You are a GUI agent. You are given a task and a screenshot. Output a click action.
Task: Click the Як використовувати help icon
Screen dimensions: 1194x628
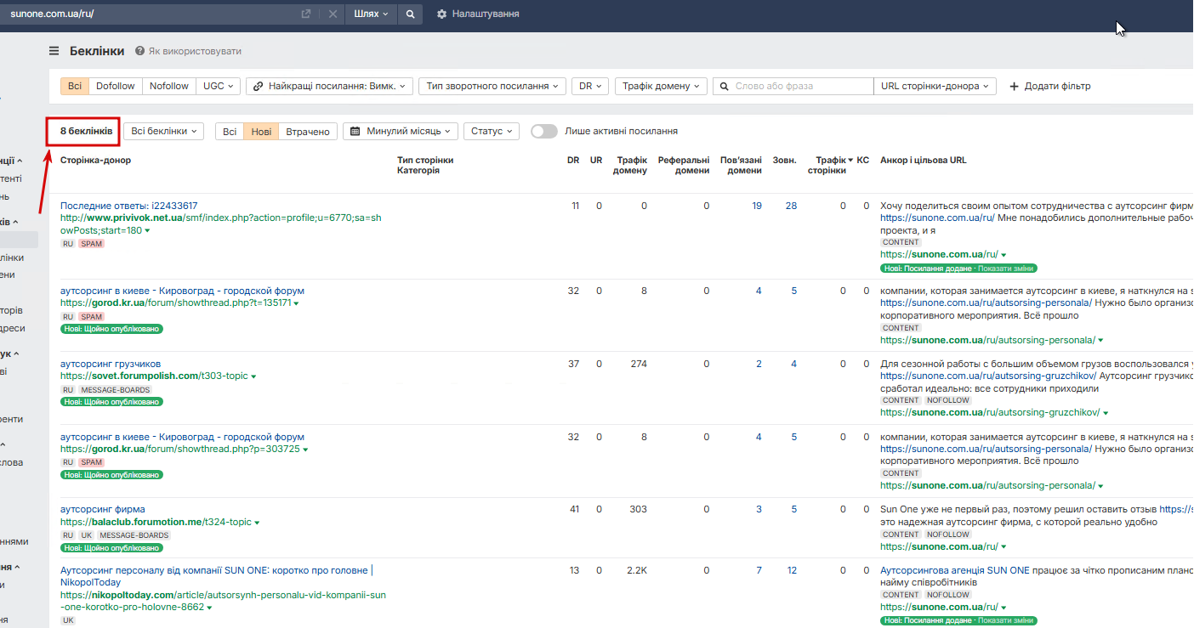click(139, 51)
